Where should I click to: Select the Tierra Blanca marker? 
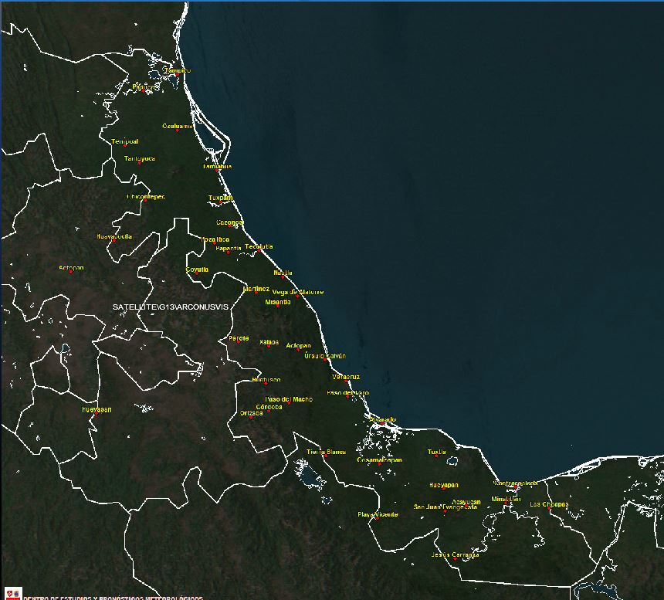(x=326, y=456)
